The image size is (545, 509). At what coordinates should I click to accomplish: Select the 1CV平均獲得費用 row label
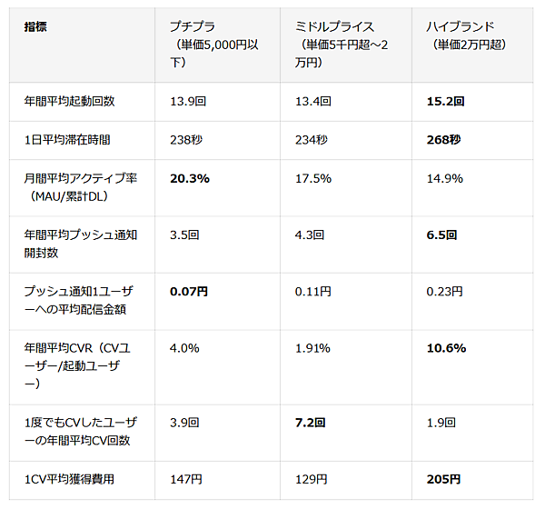(x=69, y=479)
